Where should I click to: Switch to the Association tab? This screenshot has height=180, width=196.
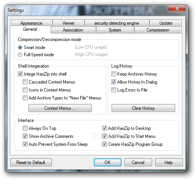point(73,30)
